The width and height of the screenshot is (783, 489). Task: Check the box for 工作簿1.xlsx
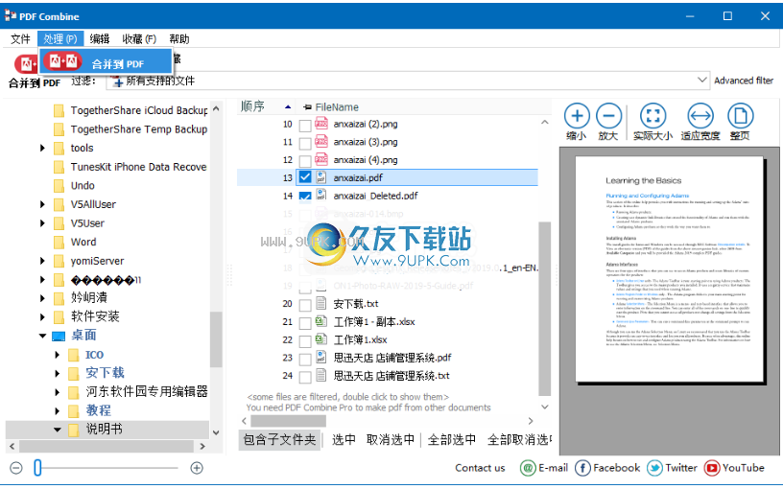(305, 340)
